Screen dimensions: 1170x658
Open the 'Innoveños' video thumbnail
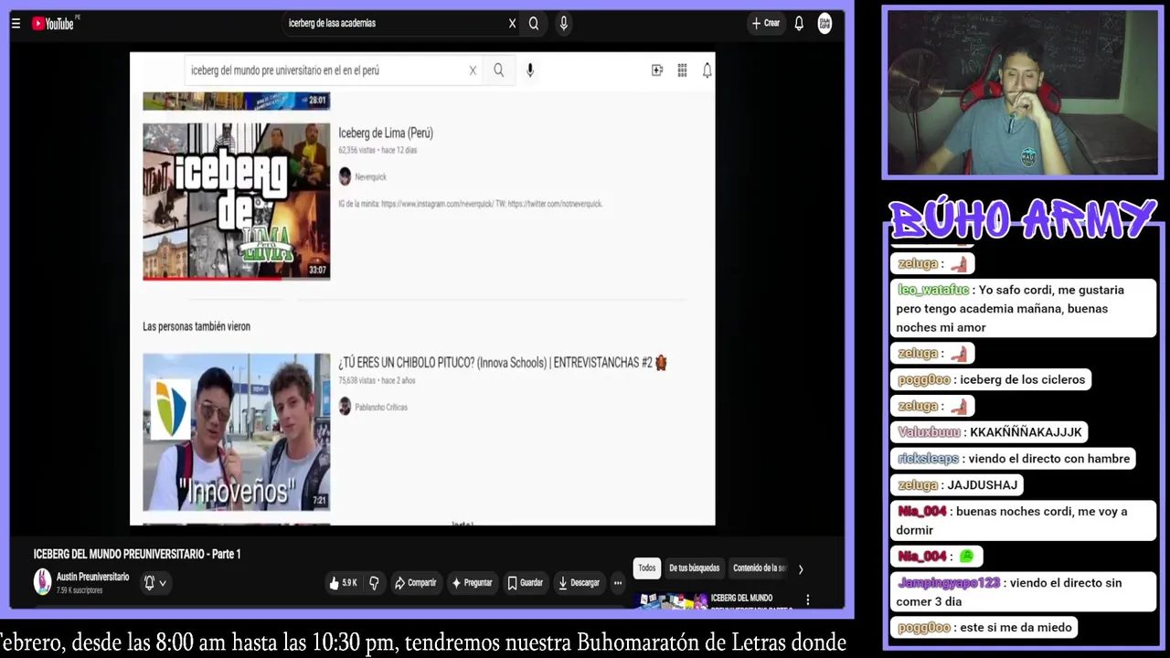pos(236,431)
